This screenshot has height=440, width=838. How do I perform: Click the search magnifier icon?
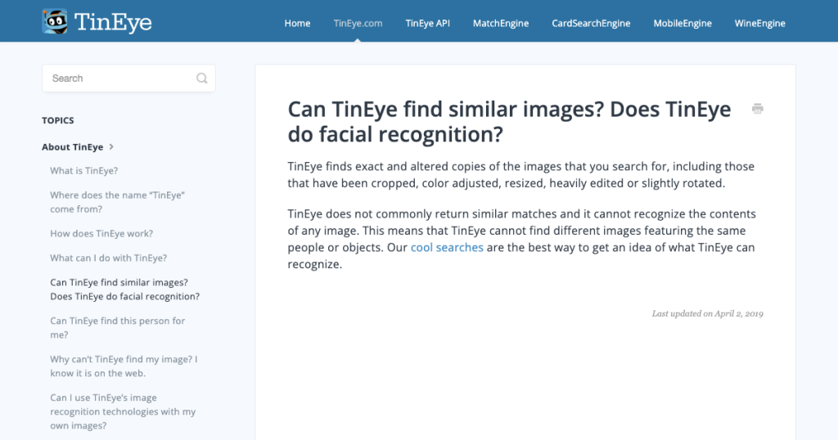[x=201, y=79]
